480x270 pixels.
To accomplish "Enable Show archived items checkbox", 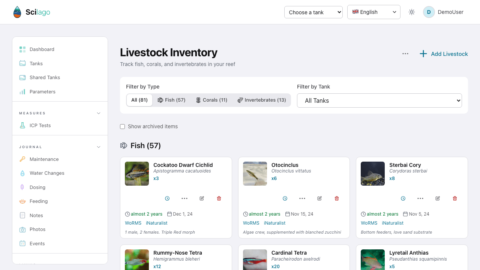I will pos(122,126).
